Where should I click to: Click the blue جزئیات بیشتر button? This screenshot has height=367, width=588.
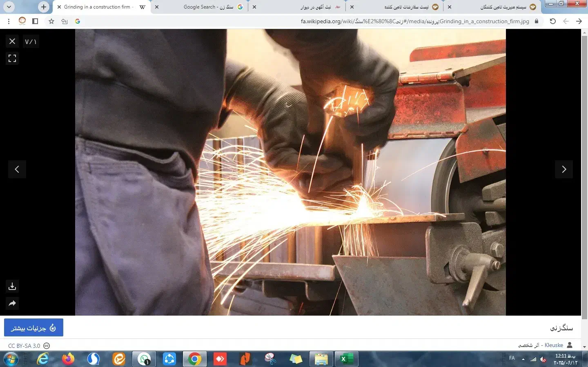33,327
